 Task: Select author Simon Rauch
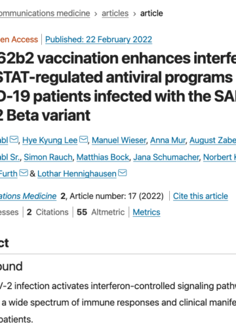[48, 157]
